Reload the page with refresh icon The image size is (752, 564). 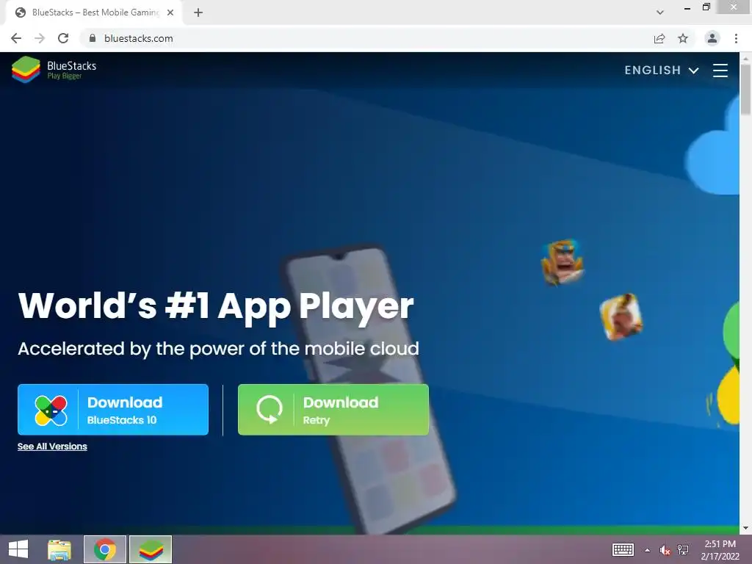click(63, 38)
